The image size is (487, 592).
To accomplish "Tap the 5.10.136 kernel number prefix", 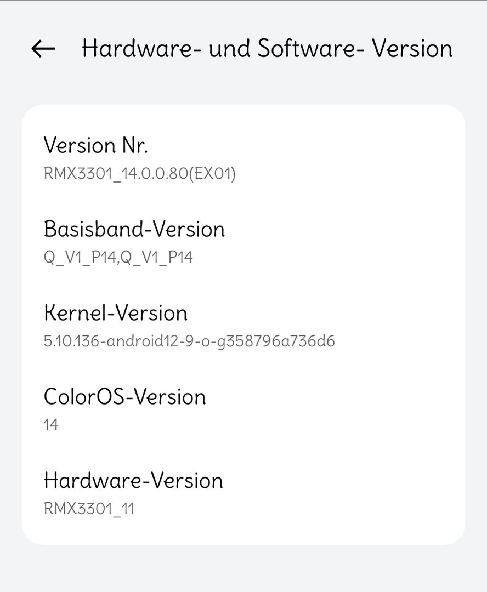I will point(71,341).
